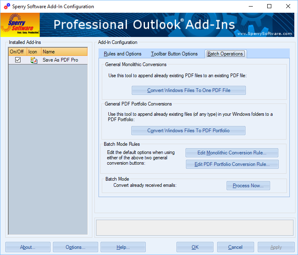Viewport: 298px width, 255px height.
Task: Click the Sperry Software title bar icon
Action: [7, 6]
